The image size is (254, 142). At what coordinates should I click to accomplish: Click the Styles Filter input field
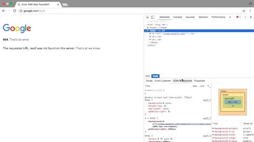tap(167, 86)
